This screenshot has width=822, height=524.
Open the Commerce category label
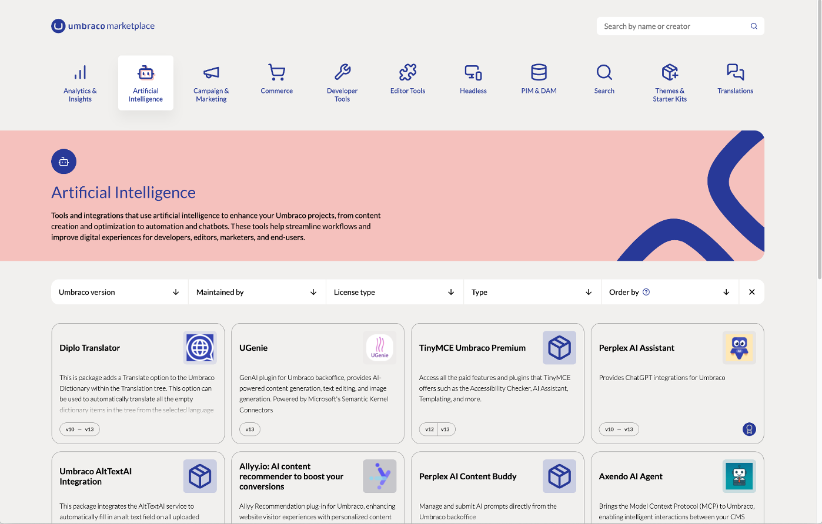pyautogui.click(x=276, y=91)
